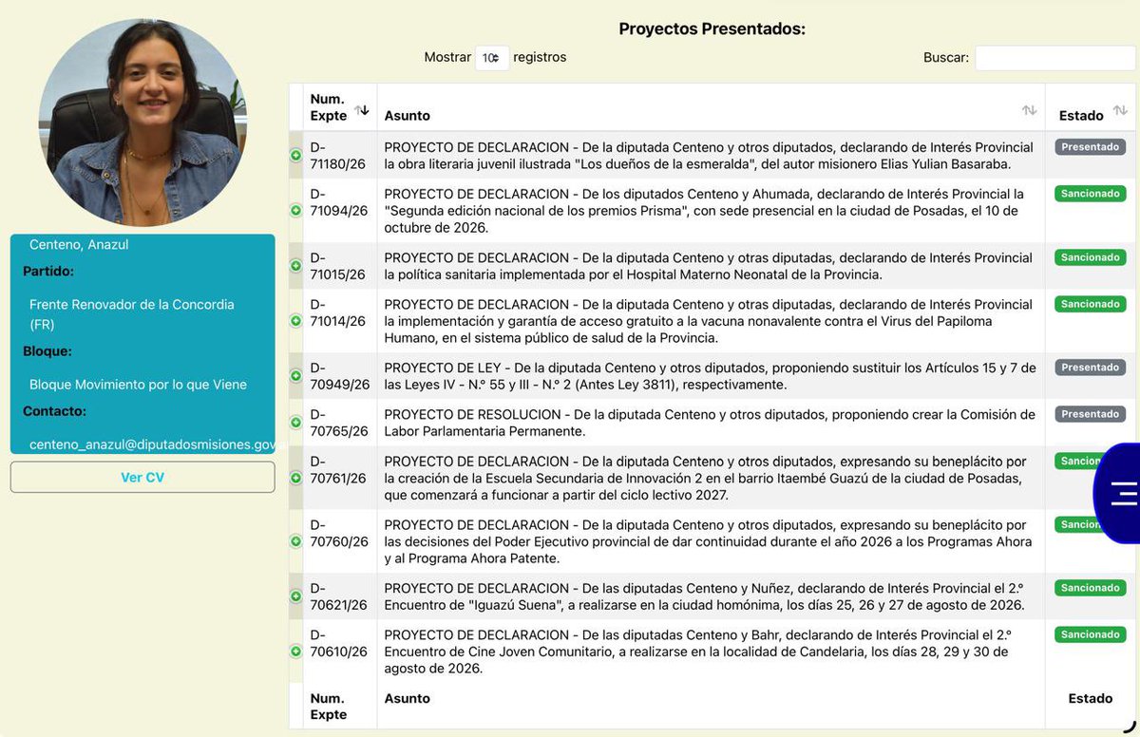Select the expediente number D-71015/26
Viewport: 1140px width, 737px height.
point(338,266)
